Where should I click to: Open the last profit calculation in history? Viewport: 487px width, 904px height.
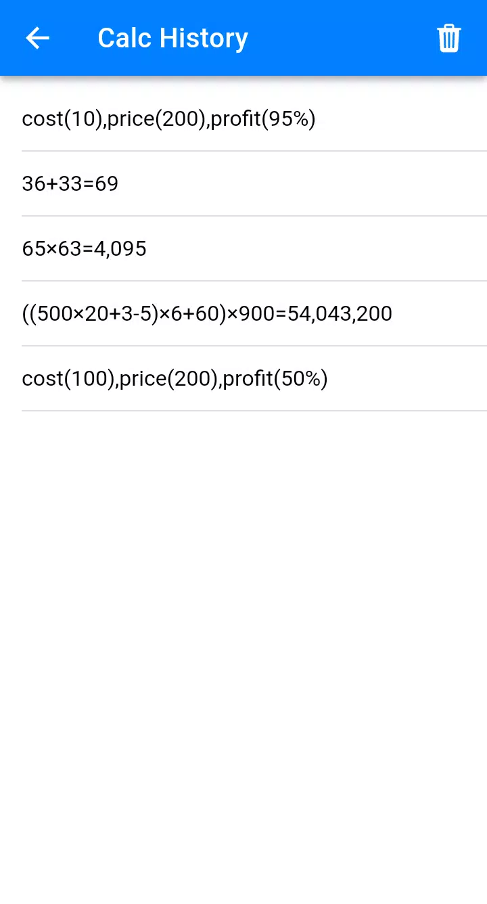pyautogui.click(x=175, y=378)
